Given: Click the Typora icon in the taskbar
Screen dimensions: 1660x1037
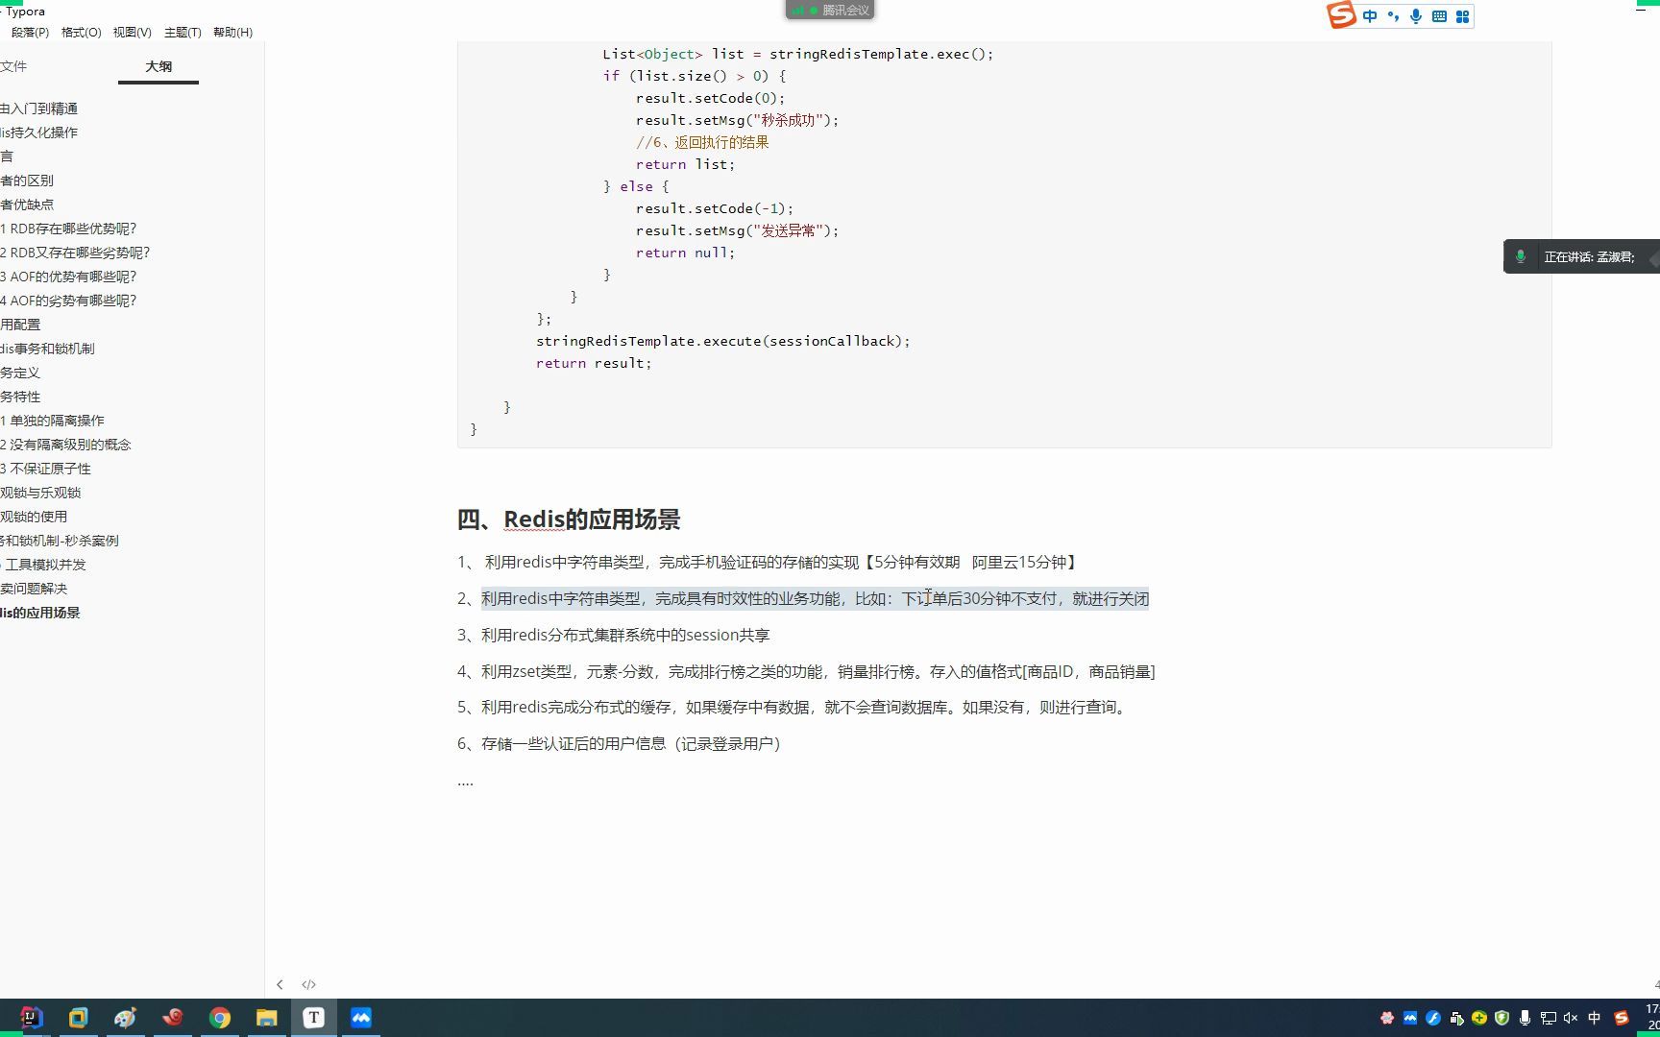Looking at the screenshot, I should pos(313,1018).
